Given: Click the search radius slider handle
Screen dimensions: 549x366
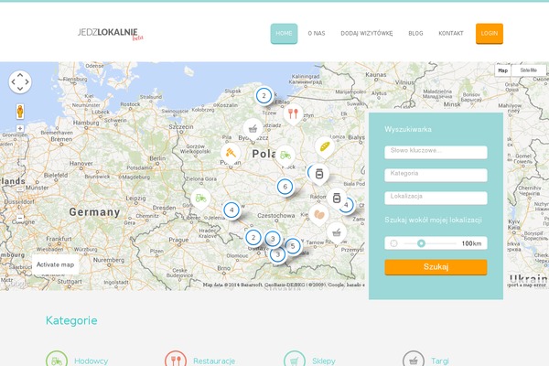Looking at the screenshot, I should [421, 243].
